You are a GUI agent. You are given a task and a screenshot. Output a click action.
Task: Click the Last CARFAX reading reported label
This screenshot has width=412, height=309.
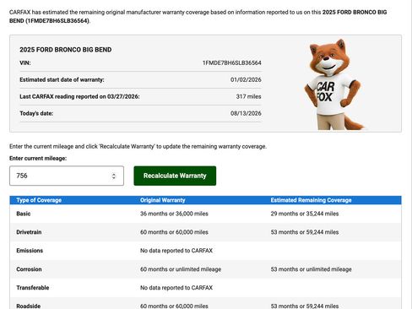[x=79, y=96]
